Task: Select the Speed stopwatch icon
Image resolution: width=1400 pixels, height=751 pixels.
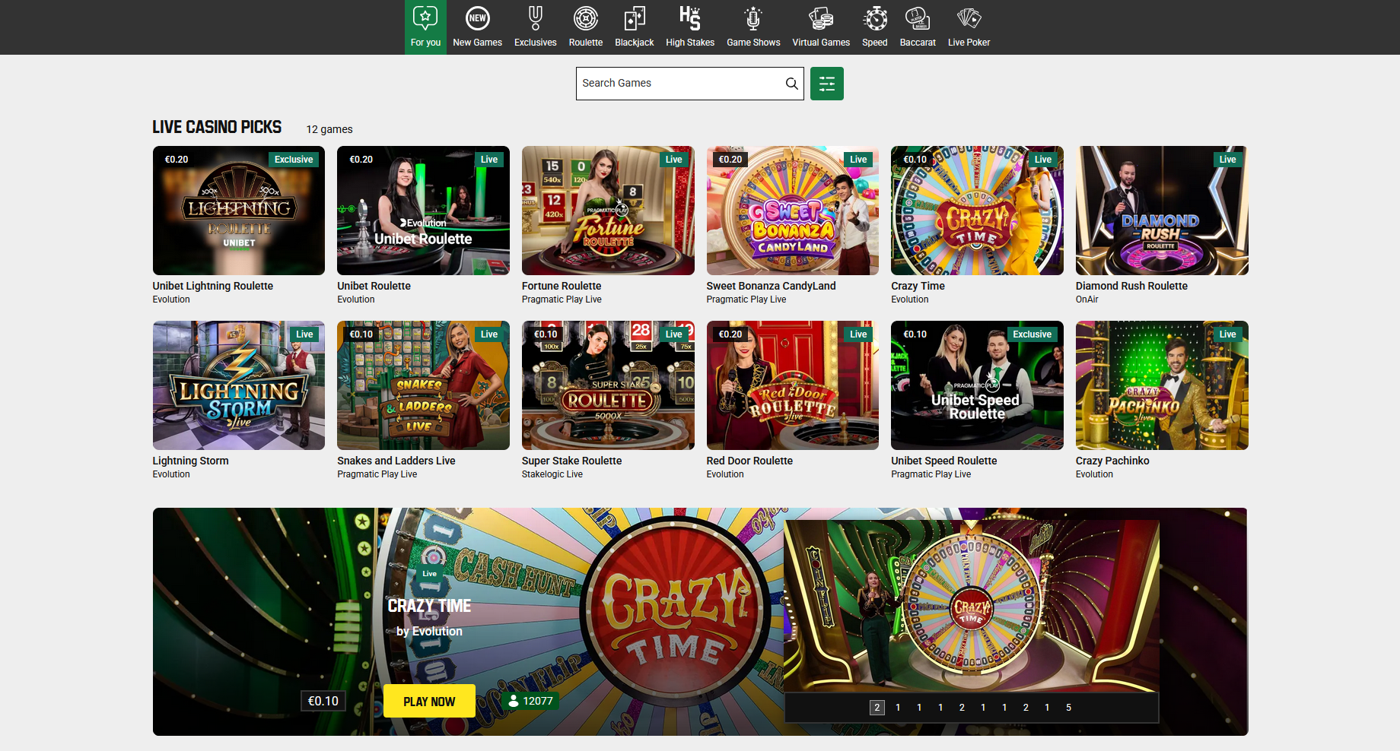Action: pyautogui.click(x=875, y=18)
